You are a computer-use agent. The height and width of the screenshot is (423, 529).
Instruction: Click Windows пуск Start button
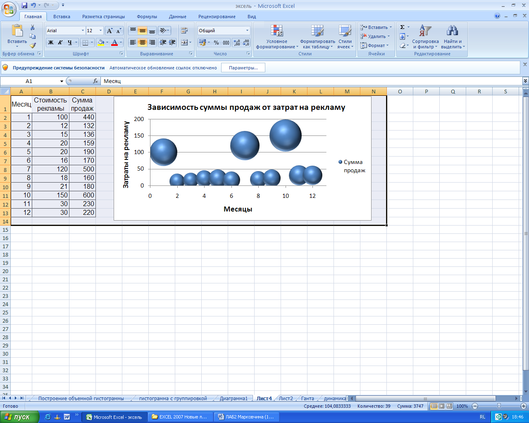click(x=20, y=417)
